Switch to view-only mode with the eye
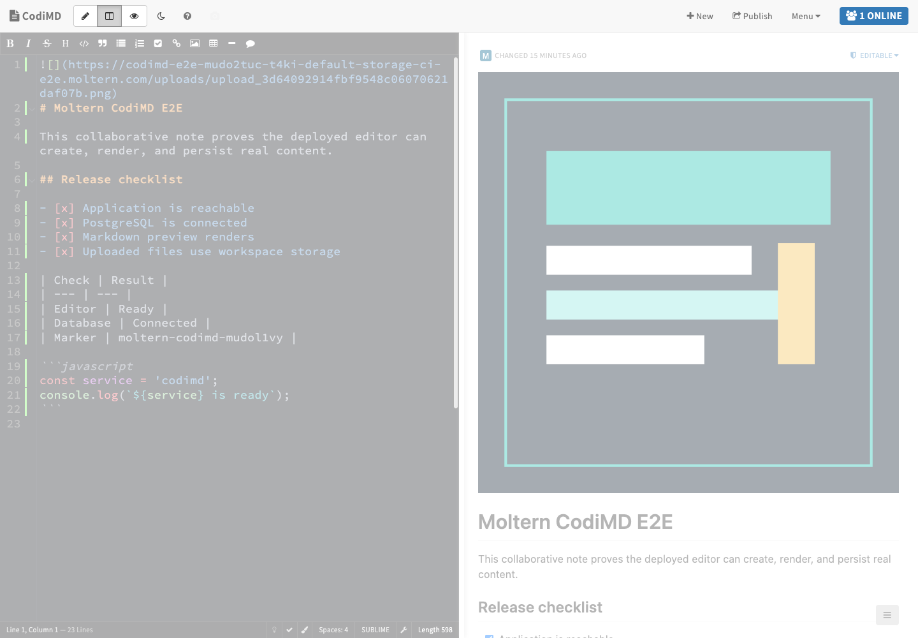Screen dimensions: 918x638 pyautogui.click(x=134, y=16)
